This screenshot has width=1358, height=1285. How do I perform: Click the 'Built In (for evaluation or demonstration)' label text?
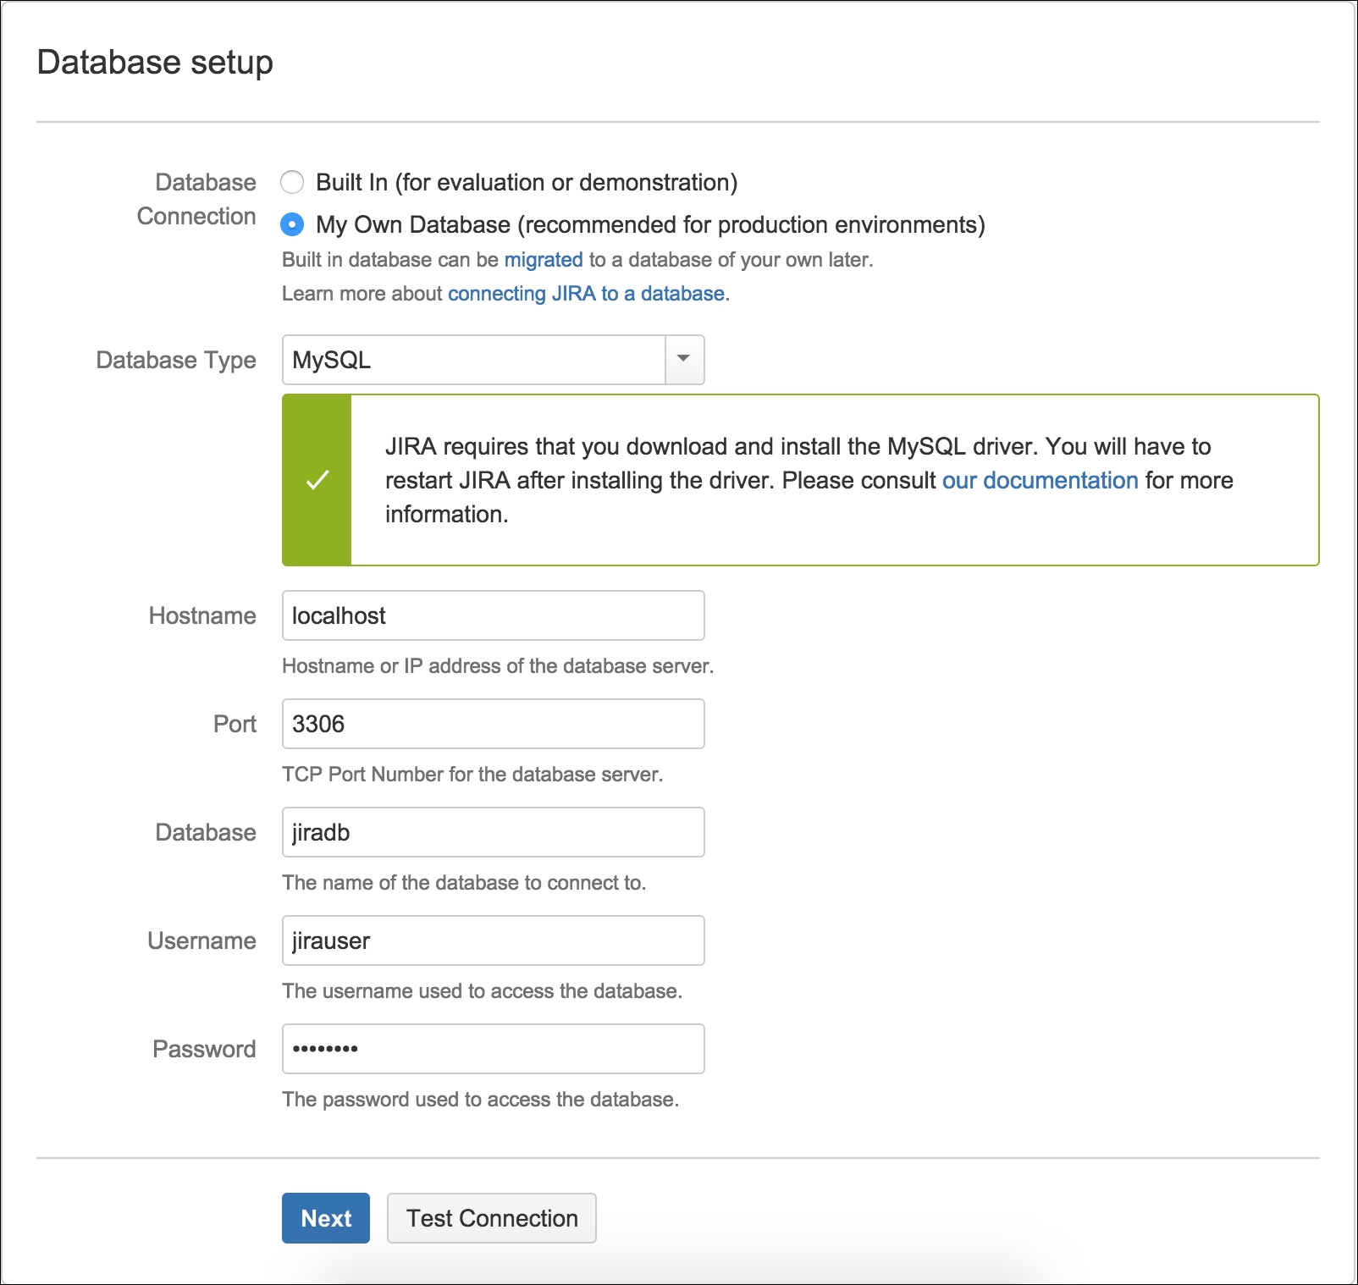527,182
